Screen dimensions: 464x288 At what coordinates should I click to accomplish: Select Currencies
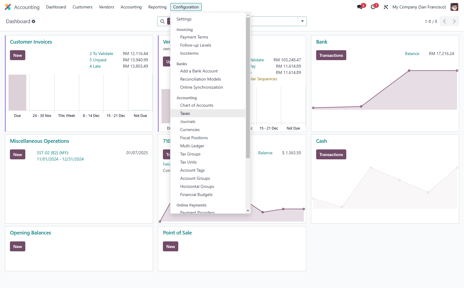pos(208,130)
